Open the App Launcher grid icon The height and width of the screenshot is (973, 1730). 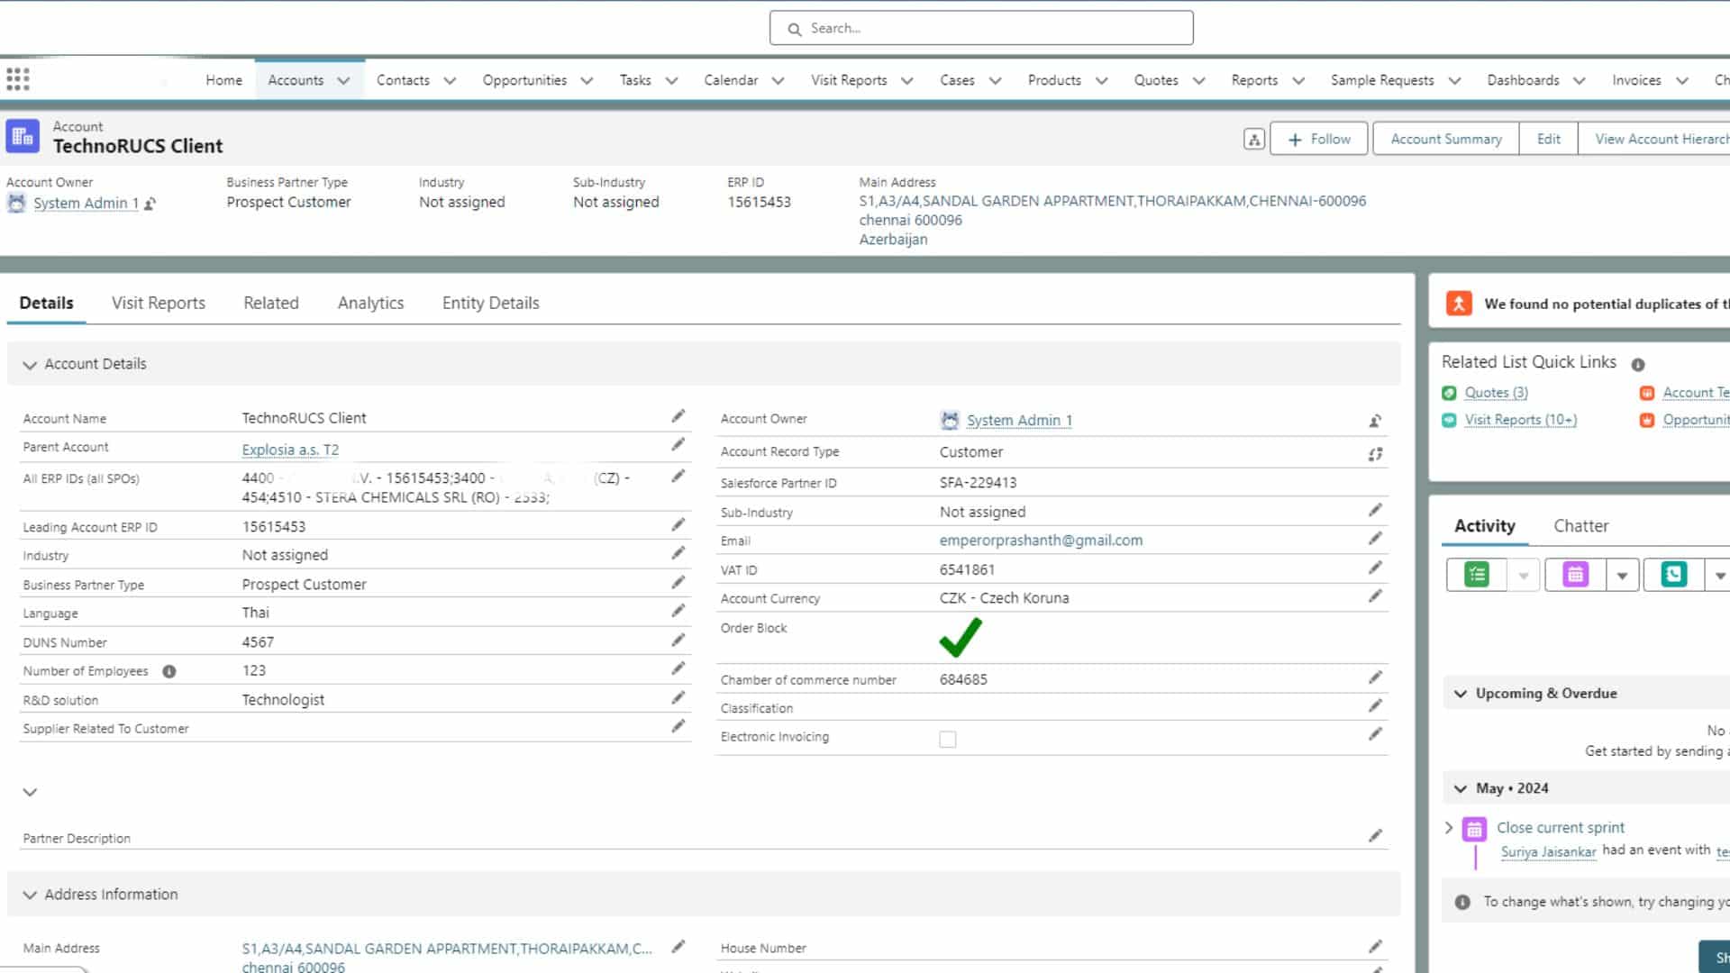coord(18,79)
